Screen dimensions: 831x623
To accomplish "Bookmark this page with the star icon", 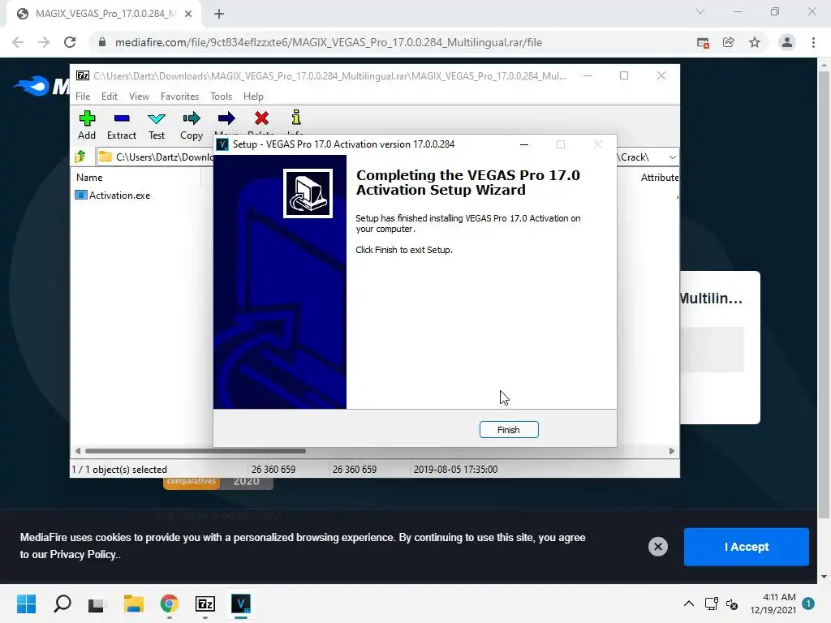I will (755, 42).
